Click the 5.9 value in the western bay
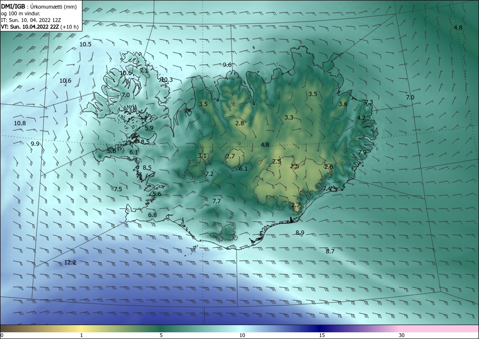This screenshot has height=339, width=479. point(149,128)
